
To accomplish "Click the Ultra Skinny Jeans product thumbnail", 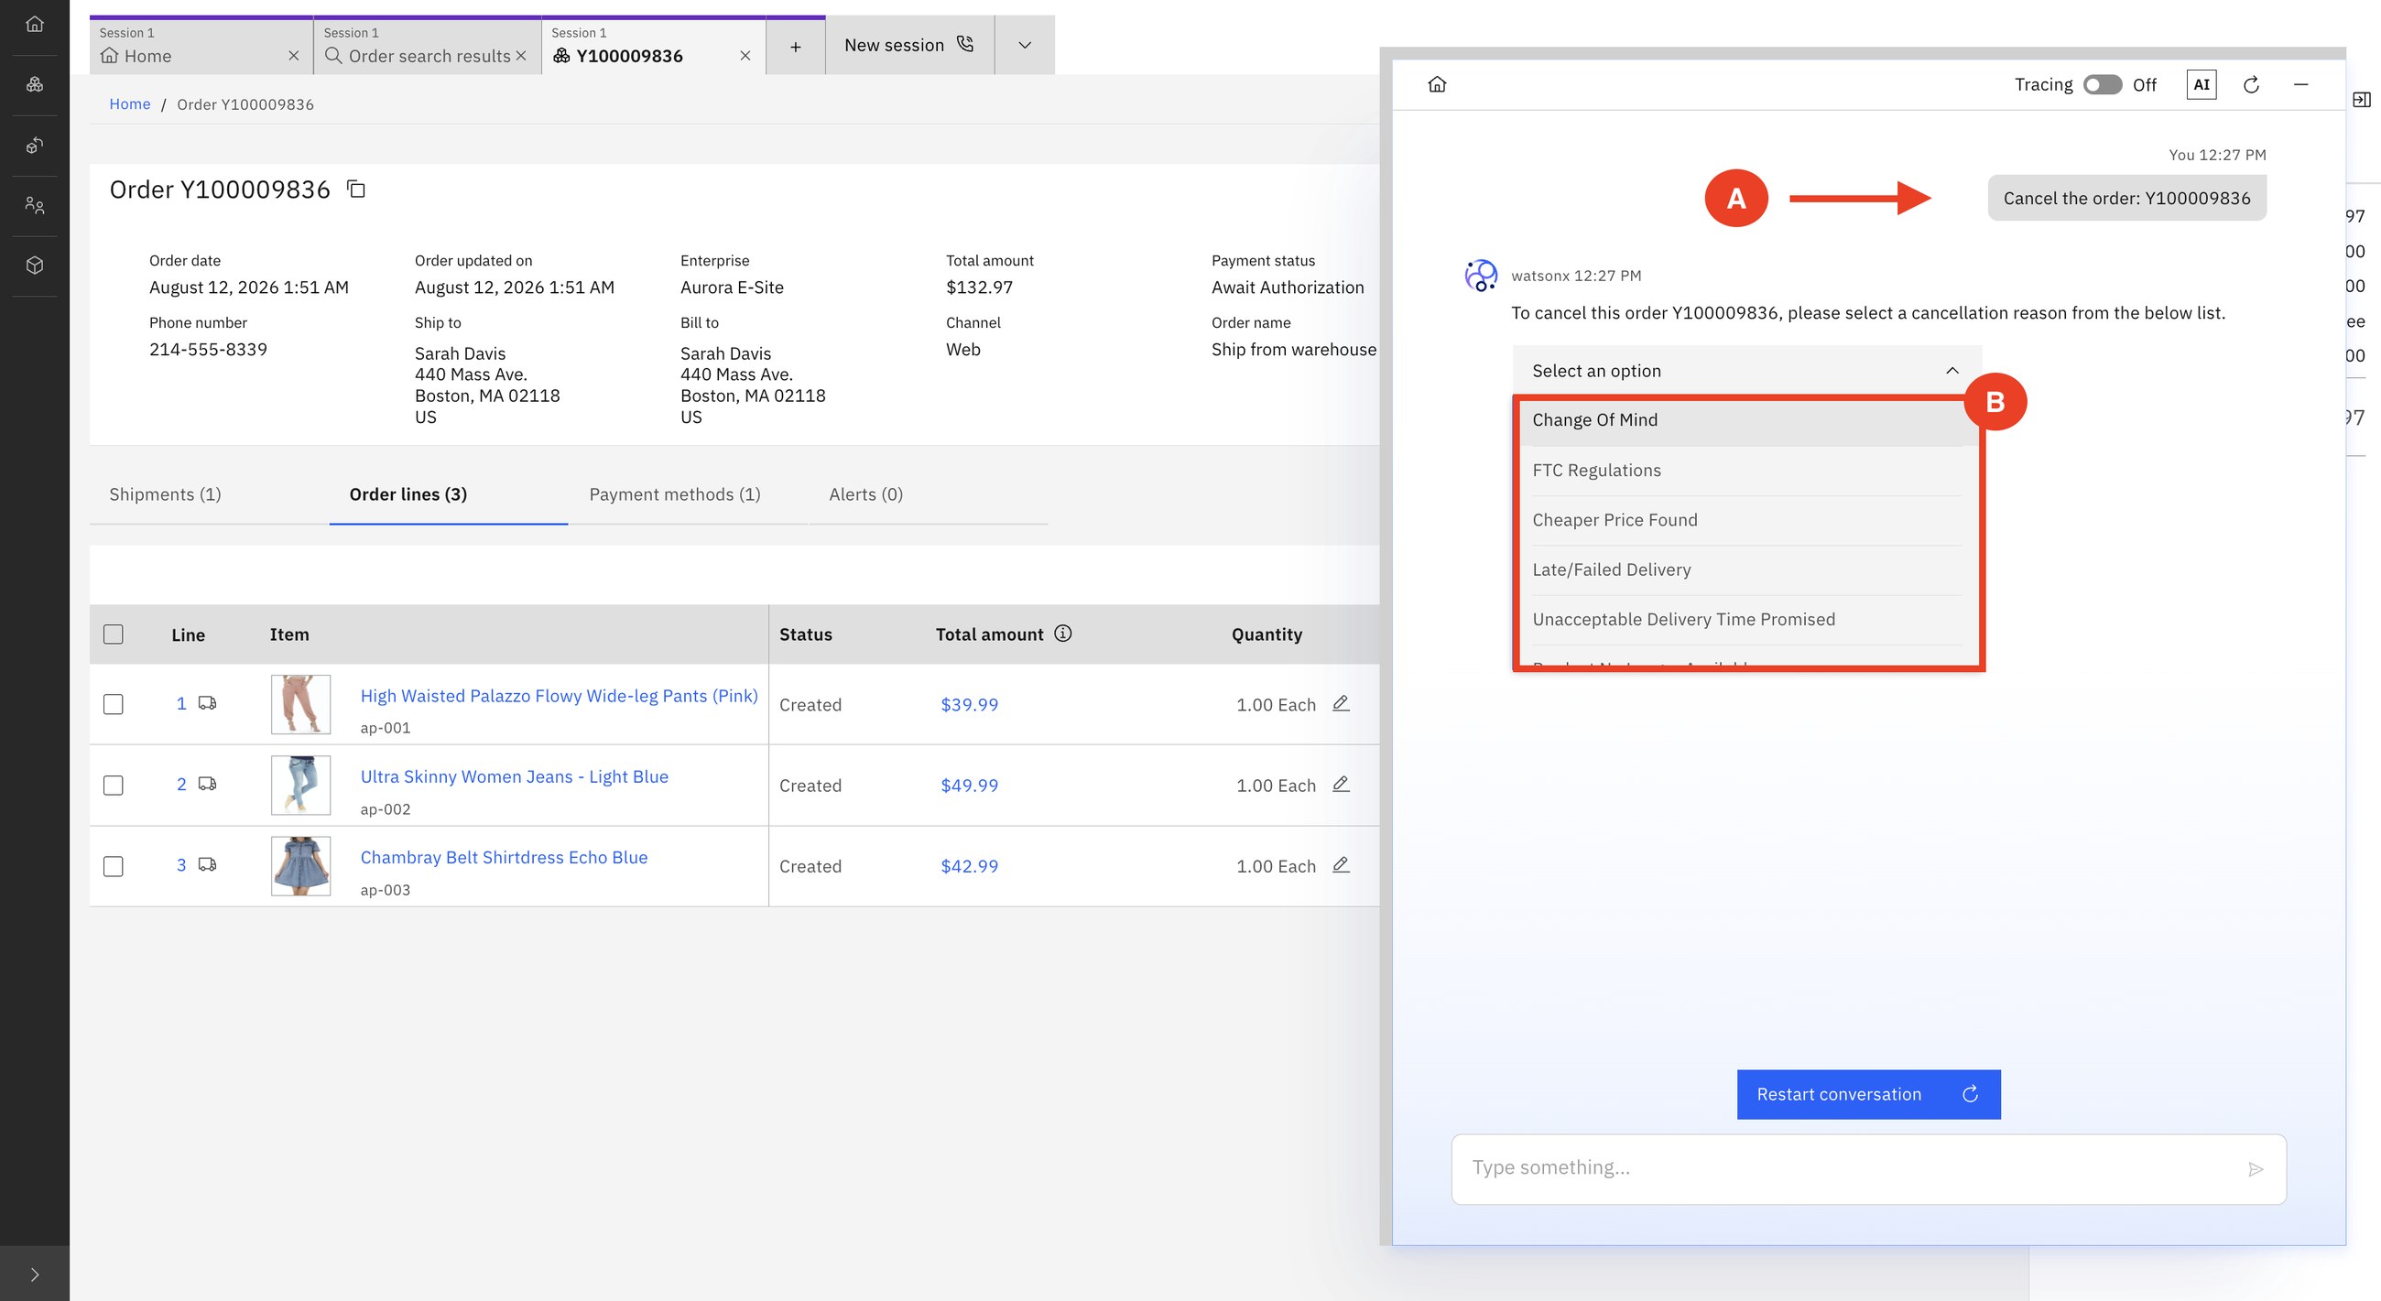I will 300,785.
